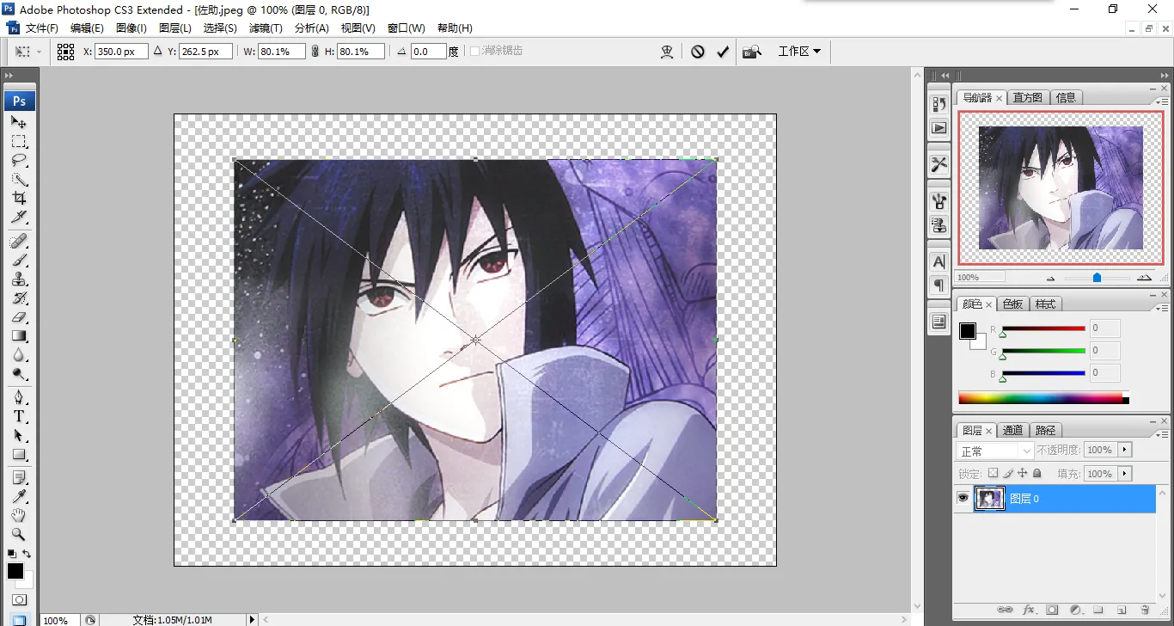The height and width of the screenshot is (626, 1174).
Task: Toggle relative positioning triangle next to X
Action: 157,52
